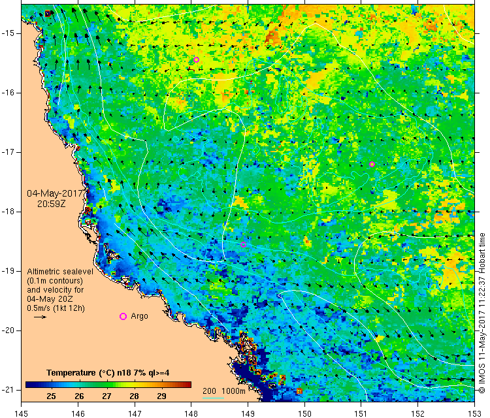Click the '-19' latitude axis label
490x418 pixels.
click(x=7, y=271)
